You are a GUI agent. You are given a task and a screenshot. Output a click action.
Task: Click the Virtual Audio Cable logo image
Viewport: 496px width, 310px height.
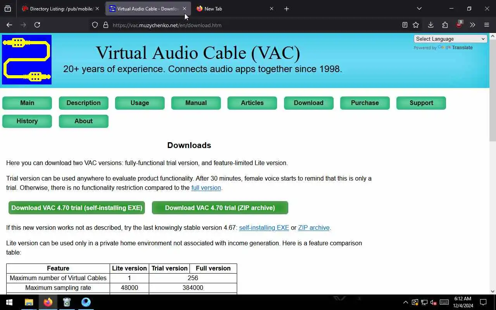27,60
